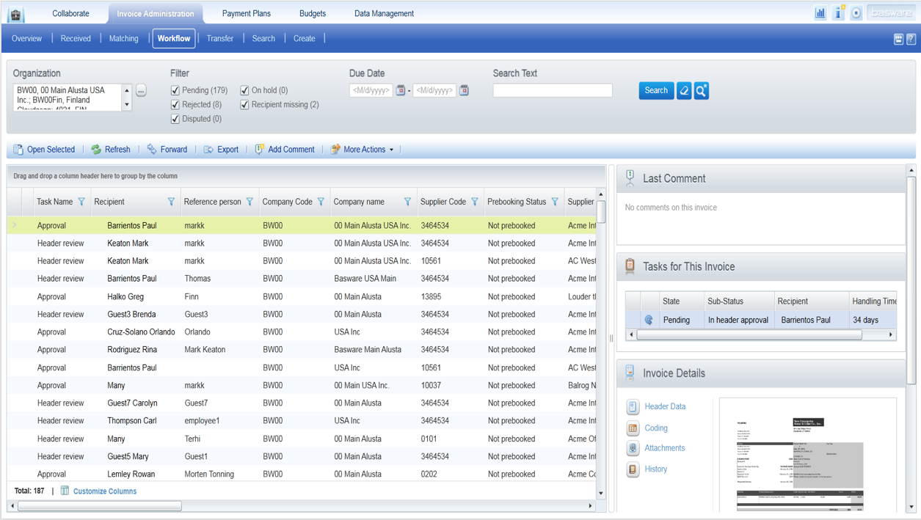This screenshot has height=520, width=921.
Task: Click the eraser icon to clear search criteria
Action: (x=683, y=90)
